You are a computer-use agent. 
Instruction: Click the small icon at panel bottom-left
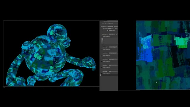101,75
